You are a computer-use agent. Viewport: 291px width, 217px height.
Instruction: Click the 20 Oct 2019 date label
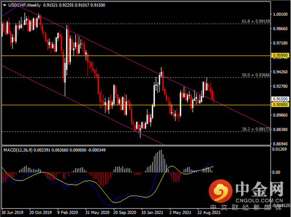(x=40, y=212)
